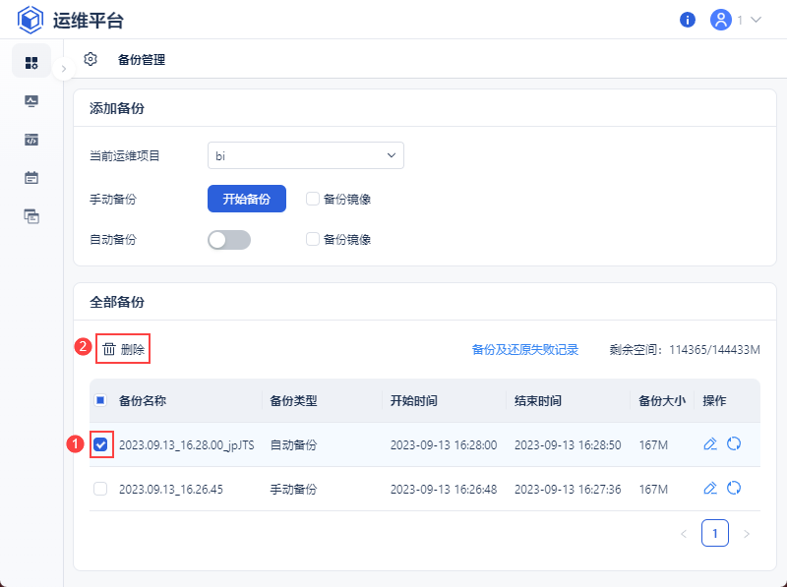Open the 当前运维项目 dropdown showing bi
The image size is (787, 587).
coord(306,155)
